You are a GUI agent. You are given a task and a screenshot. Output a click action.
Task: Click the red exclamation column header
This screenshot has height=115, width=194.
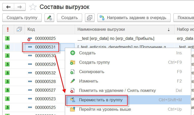click(x=7, y=29)
